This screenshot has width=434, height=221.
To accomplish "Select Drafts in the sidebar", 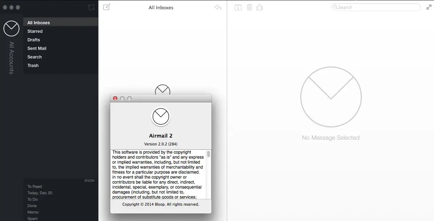I will [x=61, y=40].
